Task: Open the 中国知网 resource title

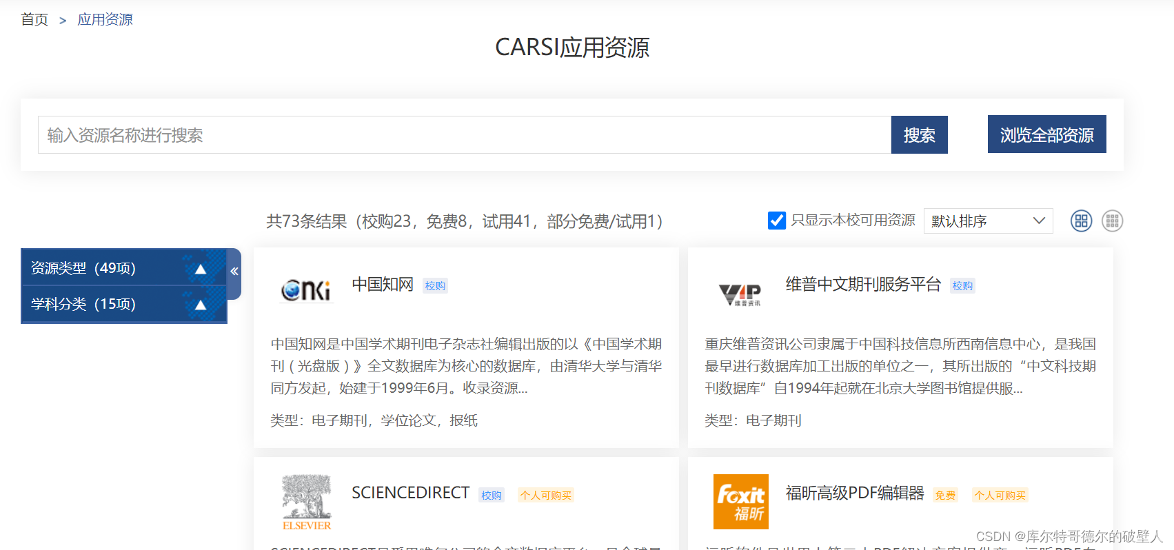Action: coord(383,284)
